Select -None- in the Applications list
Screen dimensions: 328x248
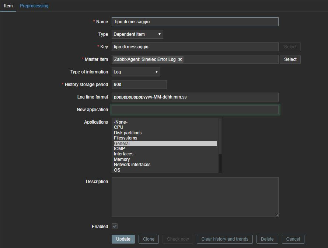121,122
